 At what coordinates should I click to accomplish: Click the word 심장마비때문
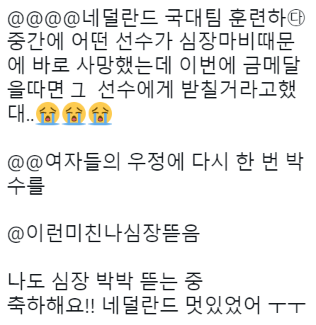coord(237,42)
